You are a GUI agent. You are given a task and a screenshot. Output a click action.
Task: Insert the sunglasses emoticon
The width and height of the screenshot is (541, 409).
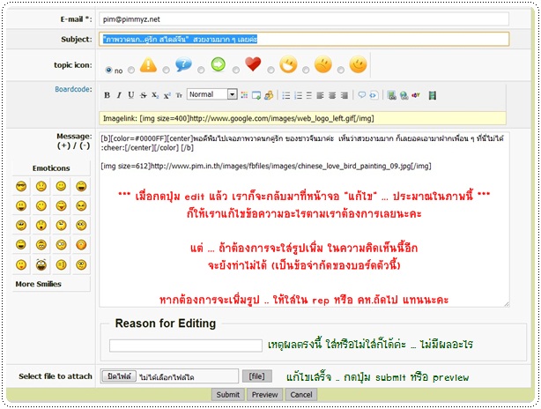coord(21,186)
